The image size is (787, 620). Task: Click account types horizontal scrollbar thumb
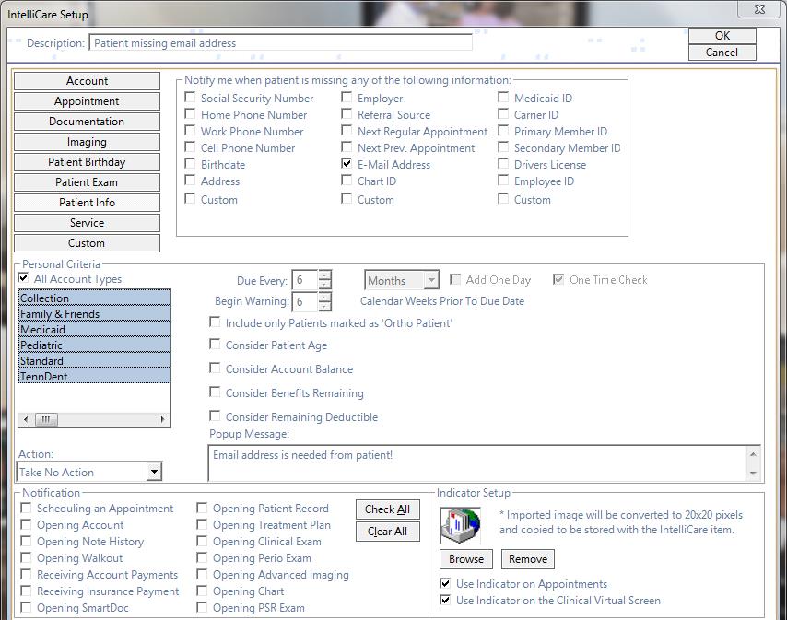coord(46,419)
